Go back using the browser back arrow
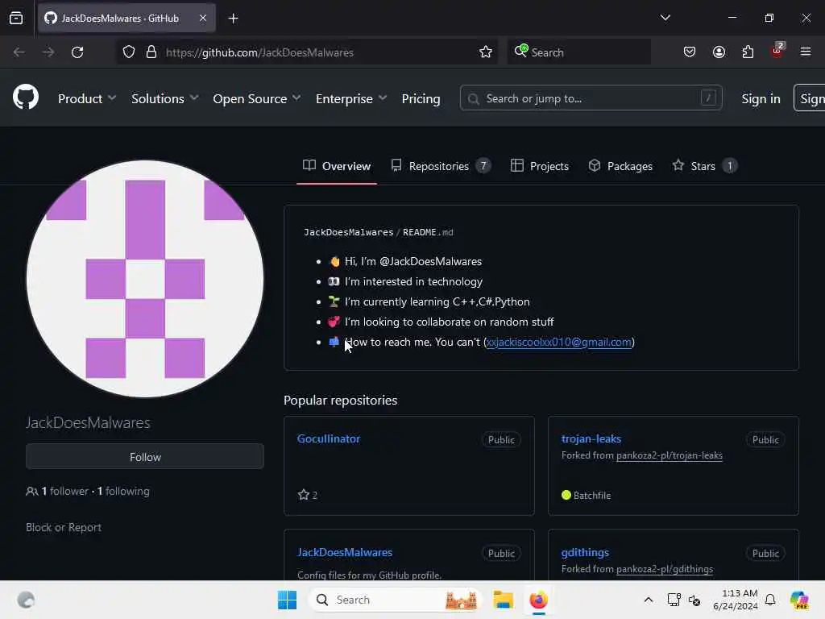Viewport: 825px width, 619px height. coord(19,52)
